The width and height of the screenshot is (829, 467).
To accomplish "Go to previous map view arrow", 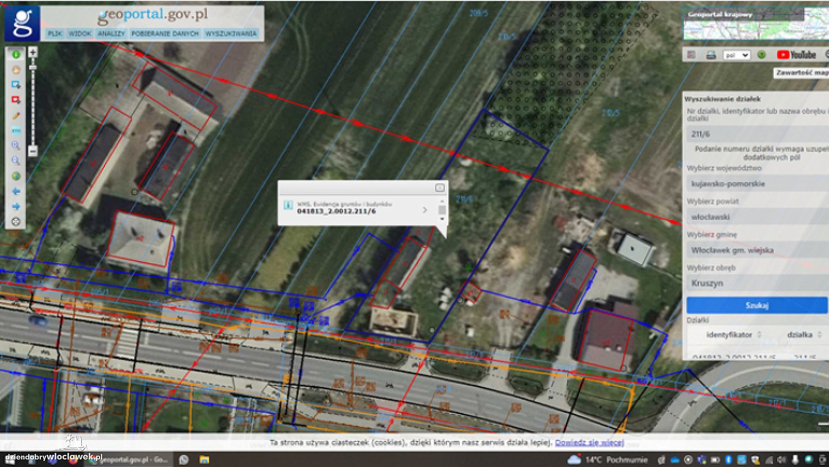I will click(16, 191).
